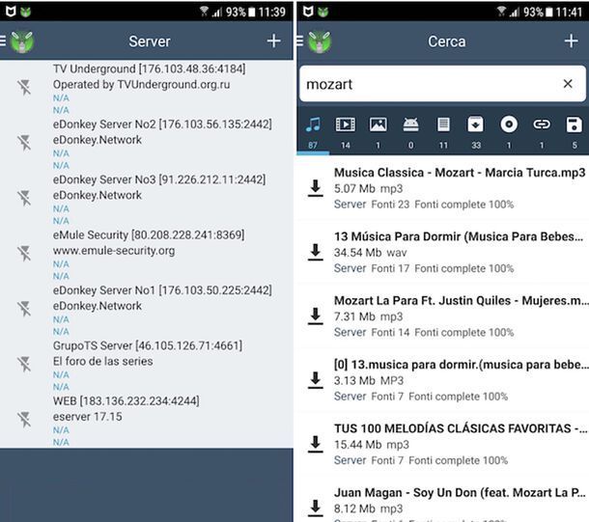Open the hamburger menu on Server screen

(x=3, y=41)
